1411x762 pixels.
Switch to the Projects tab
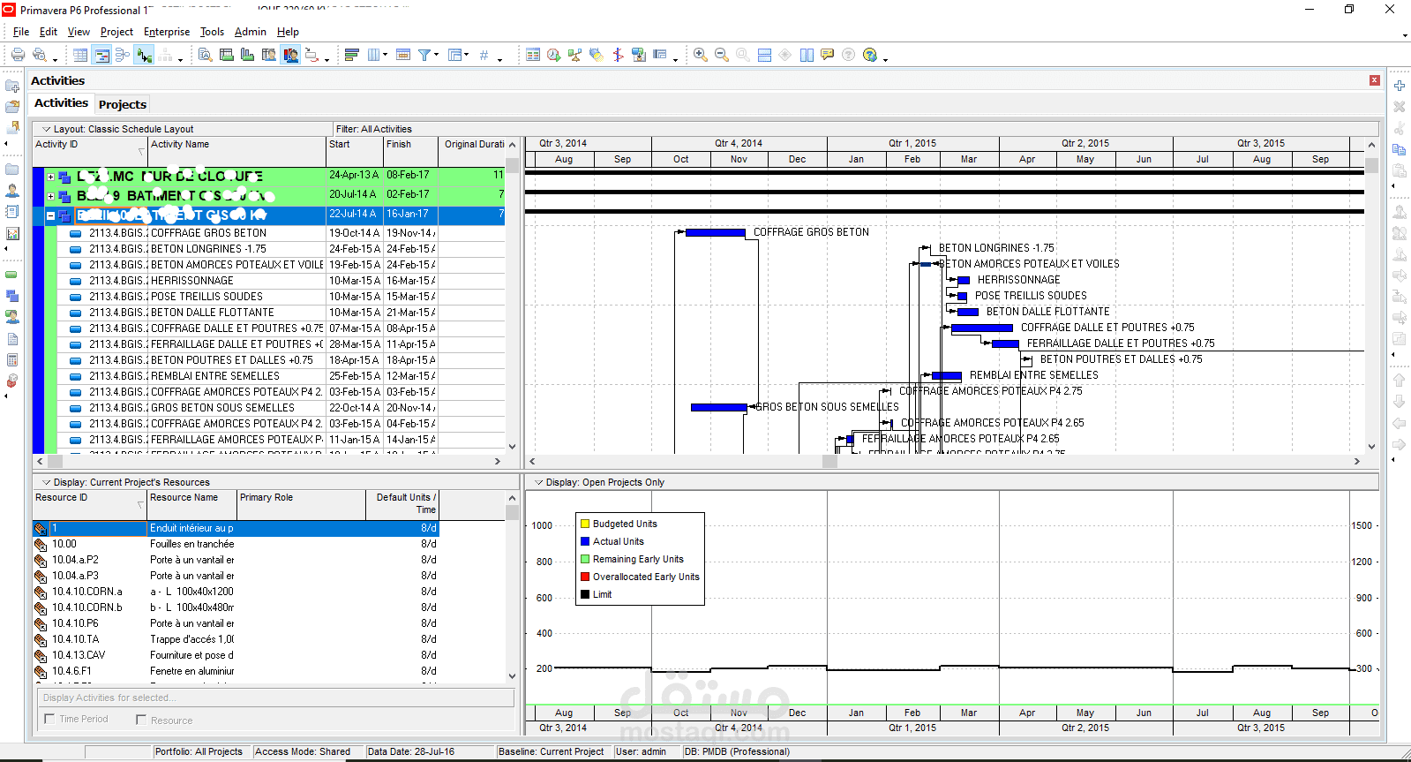(122, 104)
